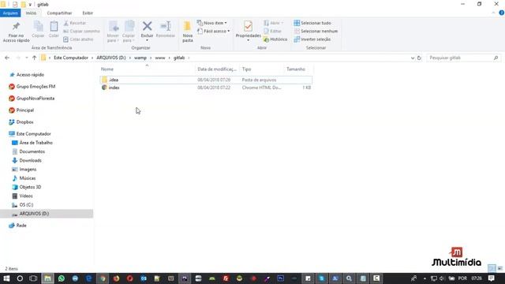Select the .idea folder

pyautogui.click(x=206, y=80)
